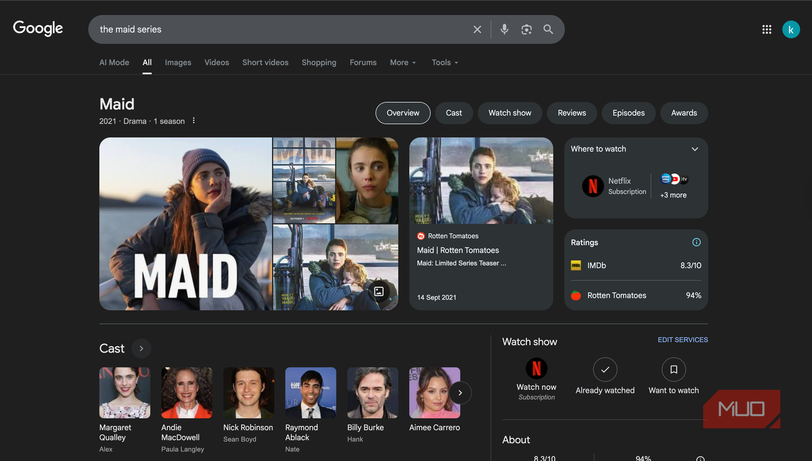
Task: Open Andie MacDowell's cast photo
Action: [x=187, y=393]
